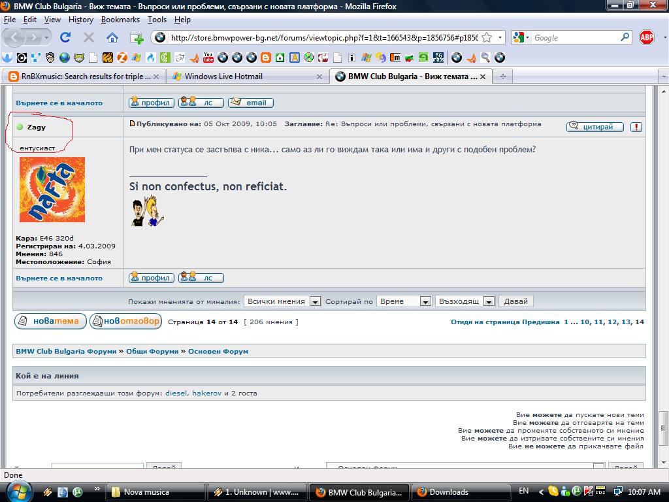Report Zagy's post with exclamation icon
Viewport: 669px width, 502px height.
[x=636, y=127]
